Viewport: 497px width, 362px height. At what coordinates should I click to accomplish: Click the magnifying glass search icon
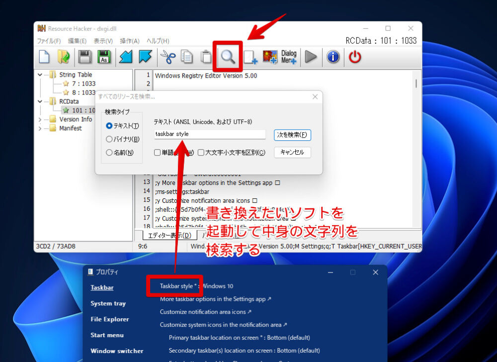(228, 57)
